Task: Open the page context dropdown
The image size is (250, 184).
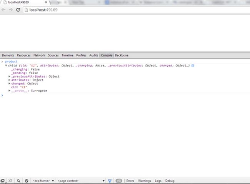Action: click(x=81, y=181)
